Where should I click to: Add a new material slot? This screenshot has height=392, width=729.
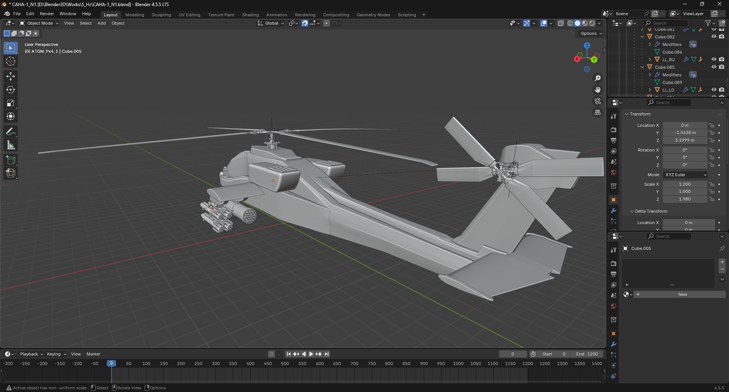pos(722,262)
